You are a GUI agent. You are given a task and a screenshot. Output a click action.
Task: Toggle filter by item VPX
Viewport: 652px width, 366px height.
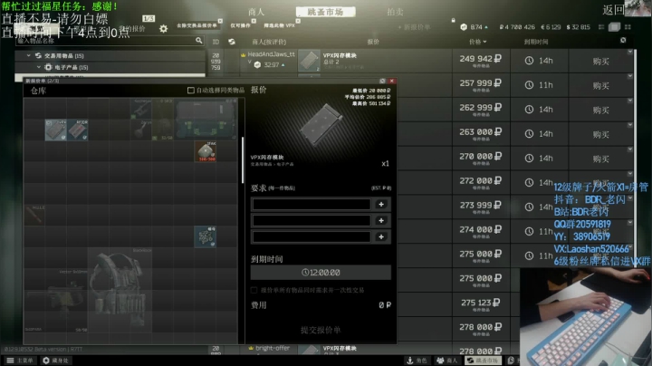tap(281, 25)
